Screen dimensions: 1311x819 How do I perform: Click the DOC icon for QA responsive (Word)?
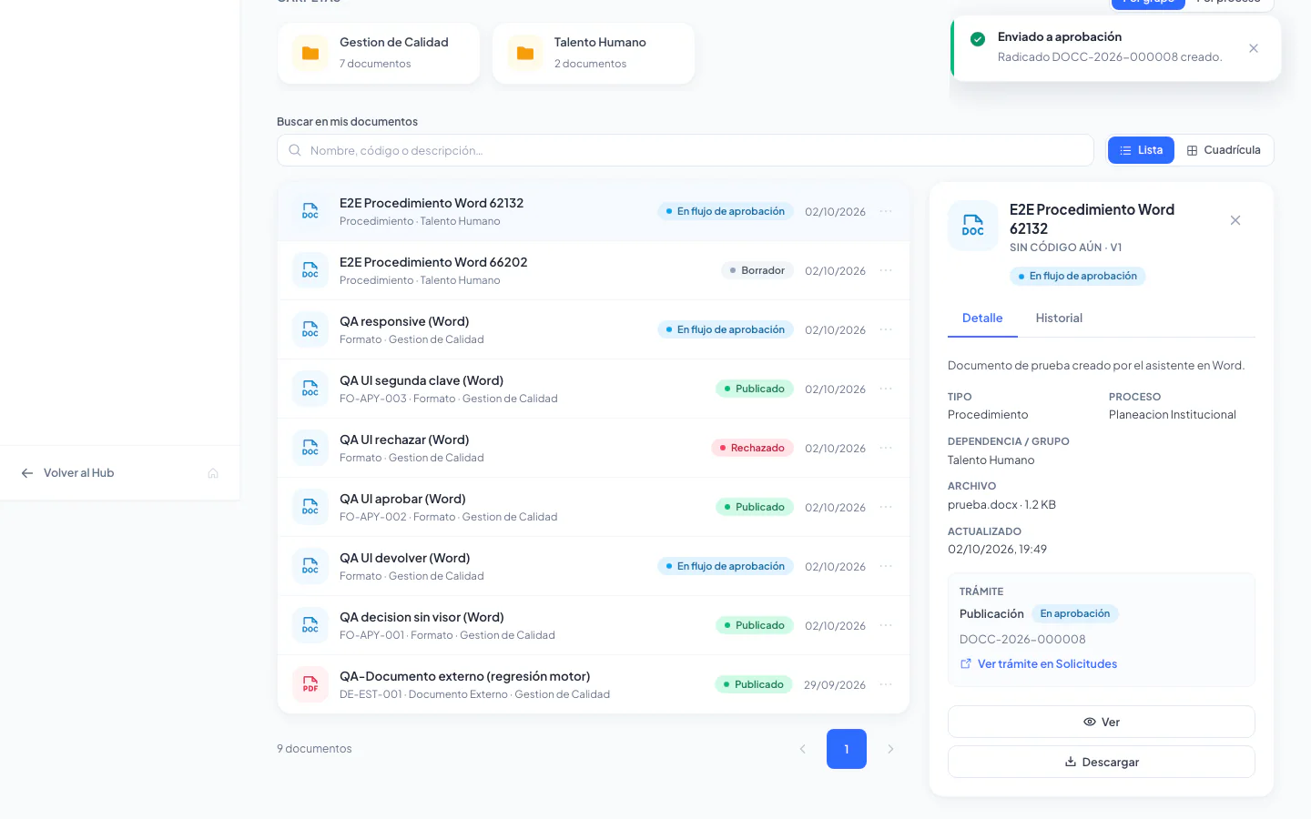pyautogui.click(x=310, y=329)
